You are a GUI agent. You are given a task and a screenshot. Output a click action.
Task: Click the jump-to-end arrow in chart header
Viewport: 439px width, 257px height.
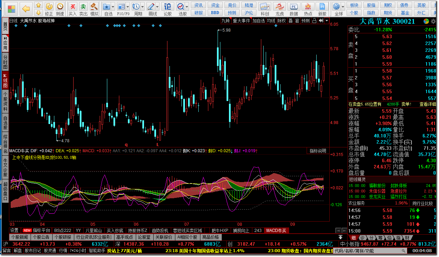point(320,21)
